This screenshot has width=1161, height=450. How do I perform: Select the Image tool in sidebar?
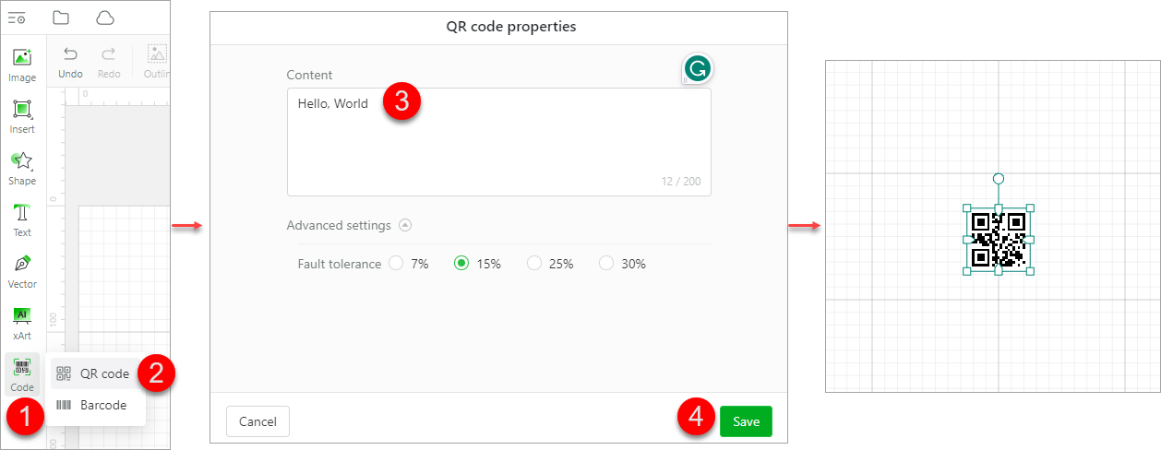coord(22,64)
